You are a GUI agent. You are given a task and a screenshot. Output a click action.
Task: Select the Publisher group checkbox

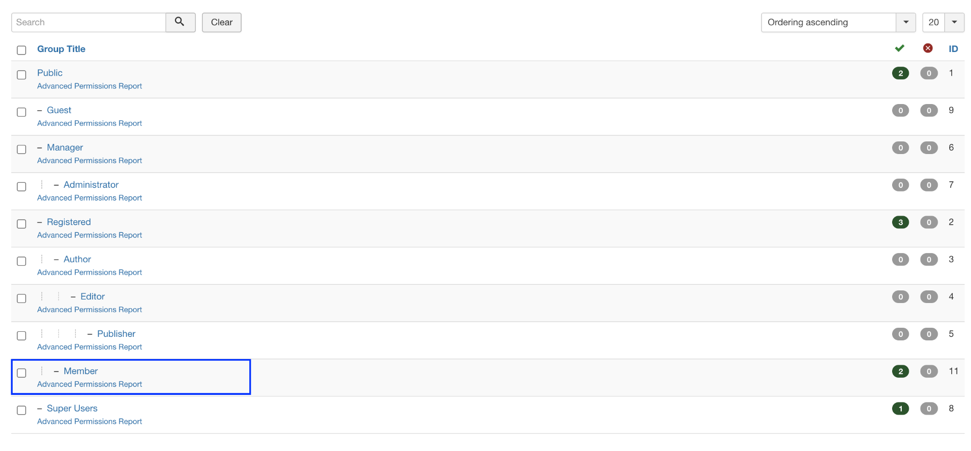[x=21, y=336]
